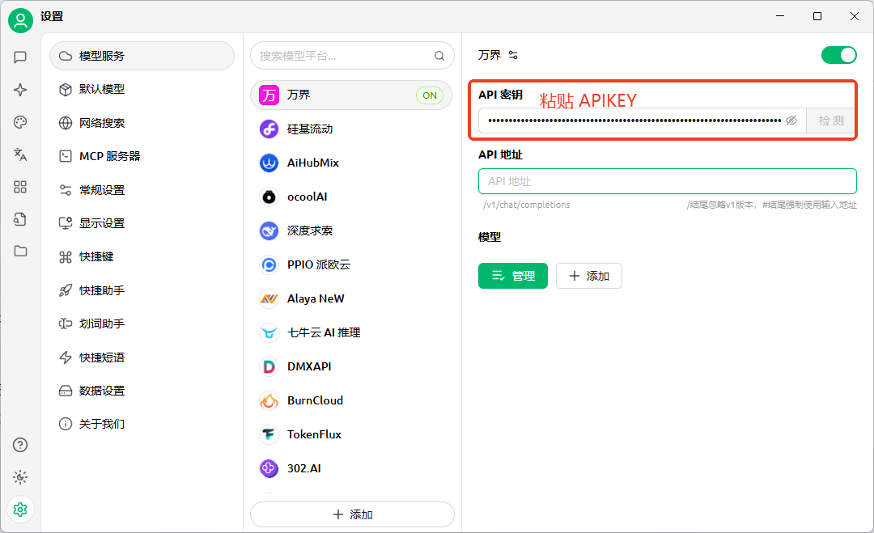Click the green user avatar icon

20,20
